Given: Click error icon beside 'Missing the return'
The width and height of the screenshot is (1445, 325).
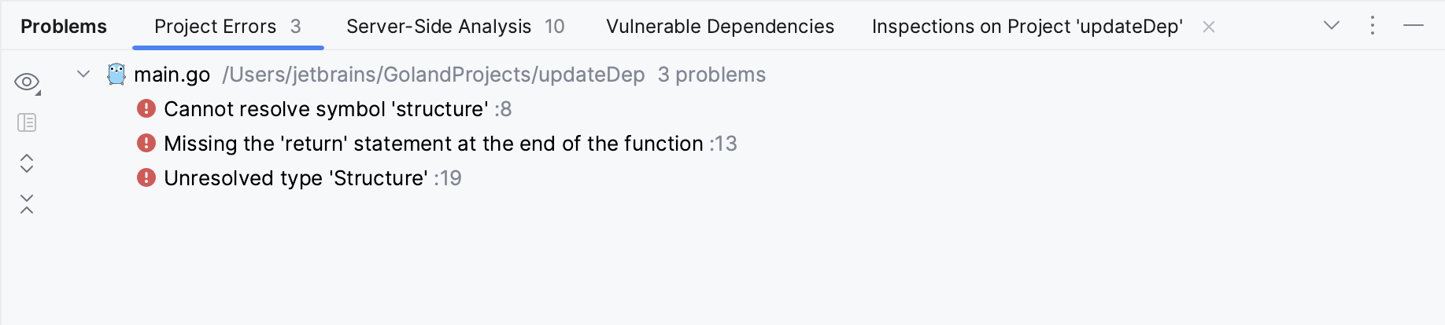Looking at the screenshot, I should pyautogui.click(x=146, y=143).
